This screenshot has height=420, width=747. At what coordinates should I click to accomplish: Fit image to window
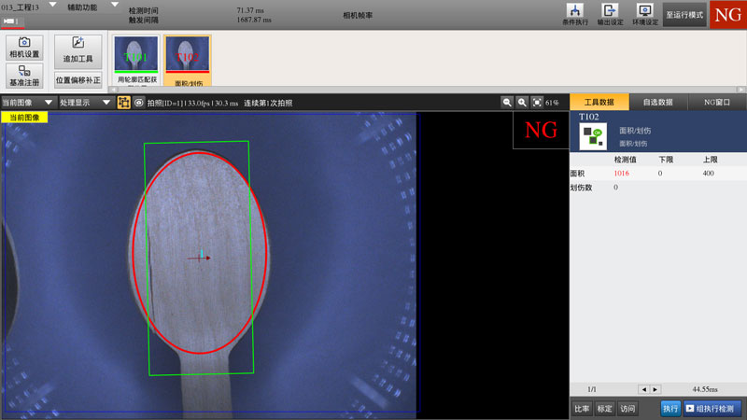coord(537,103)
